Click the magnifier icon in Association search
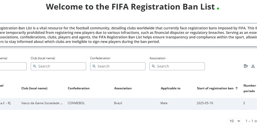Image resolution: width=257 pixels, height=128 pixels. (x=153, y=66)
